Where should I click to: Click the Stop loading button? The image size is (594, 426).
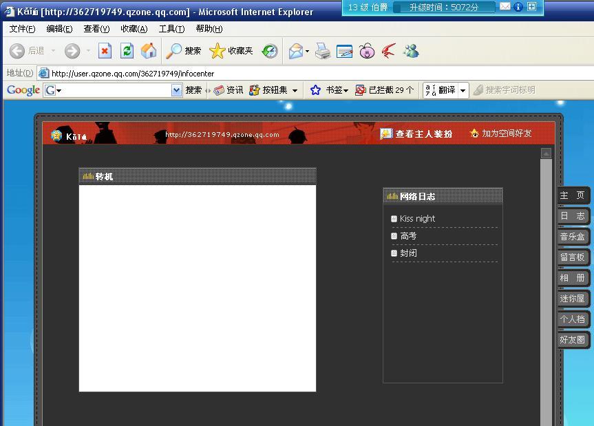pyautogui.click(x=105, y=51)
